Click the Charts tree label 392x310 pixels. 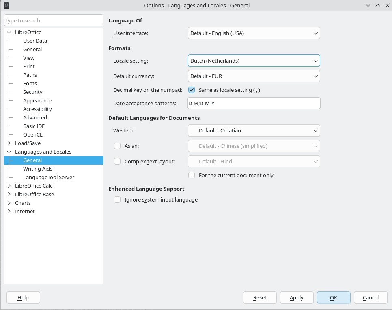pyautogui.click(x=23, y=203)
